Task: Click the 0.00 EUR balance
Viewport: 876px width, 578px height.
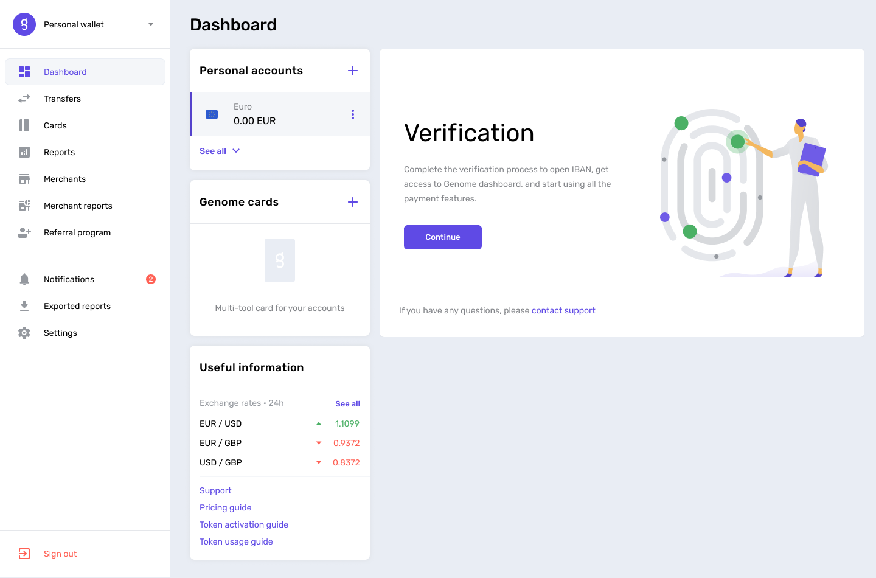Action: tap(255, 120)
